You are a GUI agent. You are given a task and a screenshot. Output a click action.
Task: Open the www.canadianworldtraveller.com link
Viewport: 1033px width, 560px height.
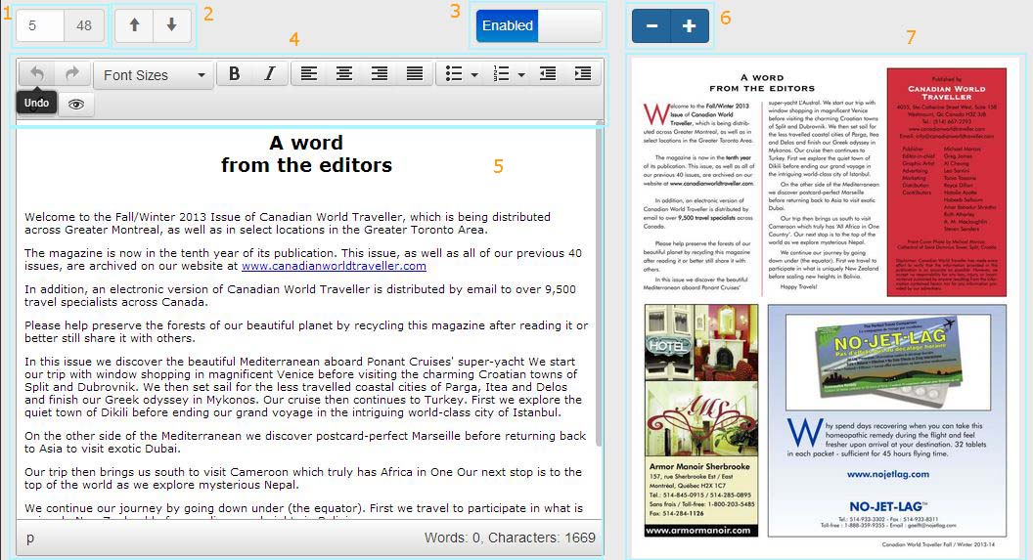[x=334, y=266]
